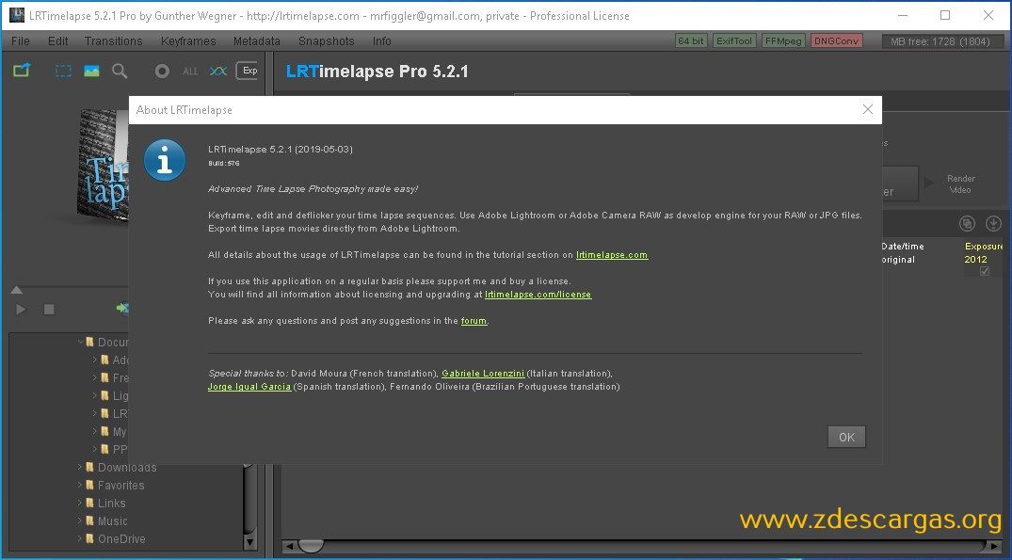
Task: Select the dashed rectangle selection icon
Action: [63, 71]
